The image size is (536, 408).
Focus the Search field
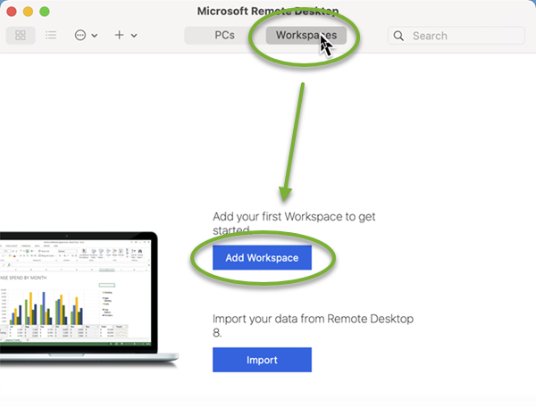[456, 36]
